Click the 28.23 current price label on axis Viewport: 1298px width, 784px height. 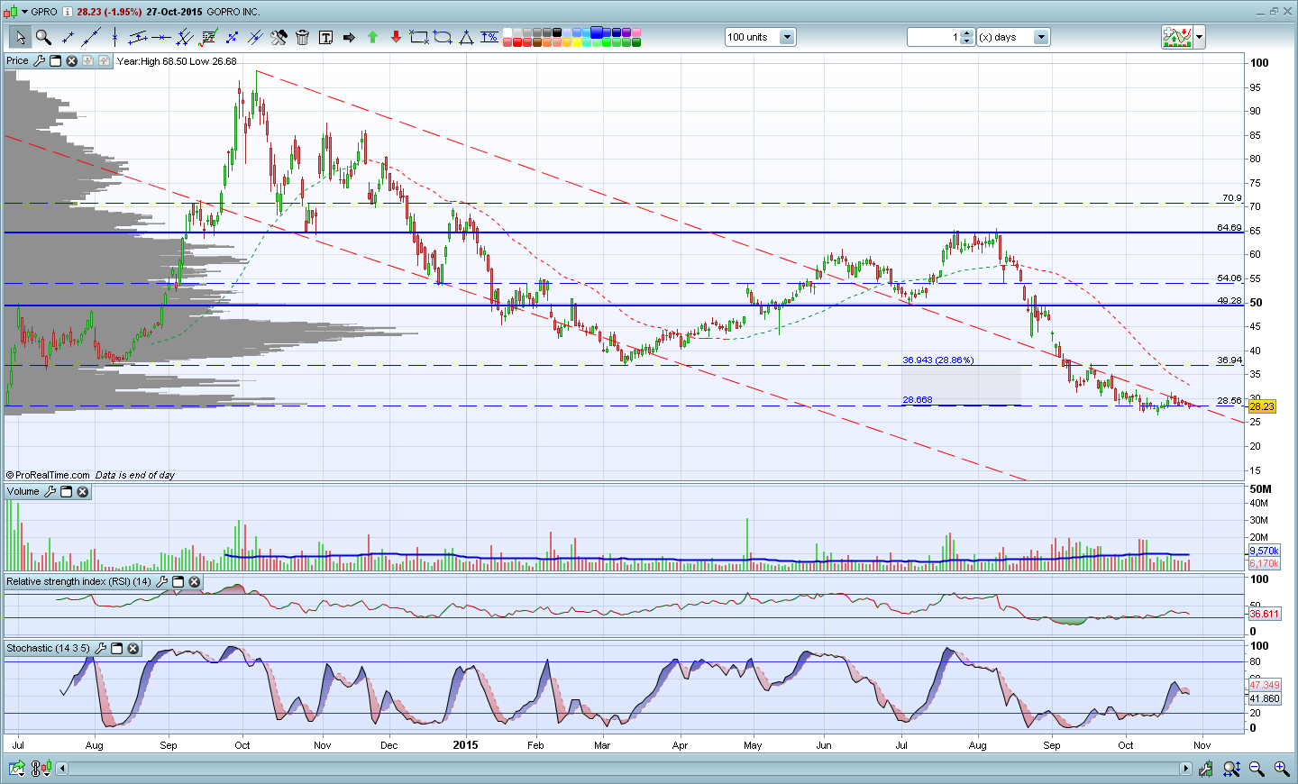coord(1262,406)
